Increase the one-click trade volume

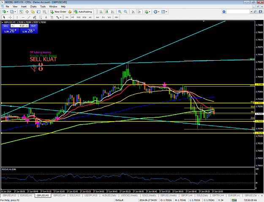tap(27, 26)
